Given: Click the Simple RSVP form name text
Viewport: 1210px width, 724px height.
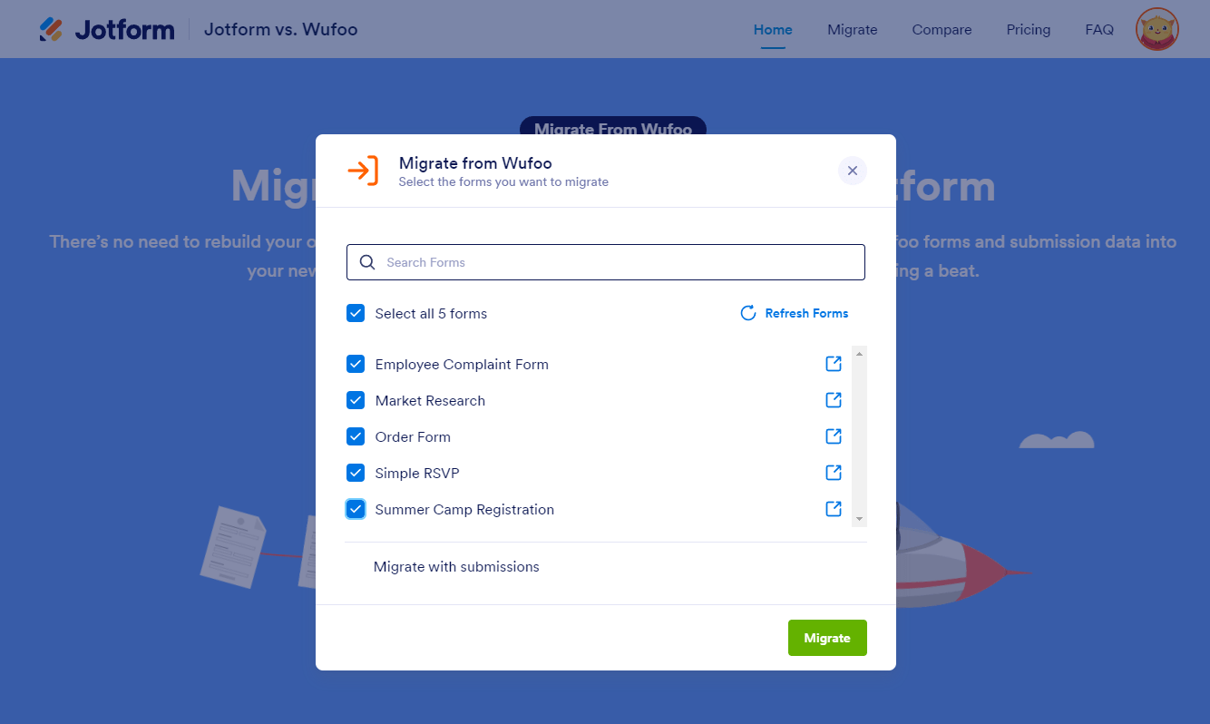Looking at the screenshot, I should 417,473.
